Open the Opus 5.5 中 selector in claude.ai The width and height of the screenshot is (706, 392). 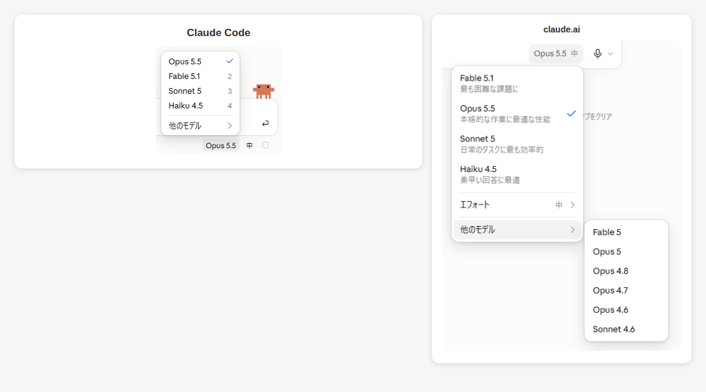pyautogui.click(x=556, y=53)
